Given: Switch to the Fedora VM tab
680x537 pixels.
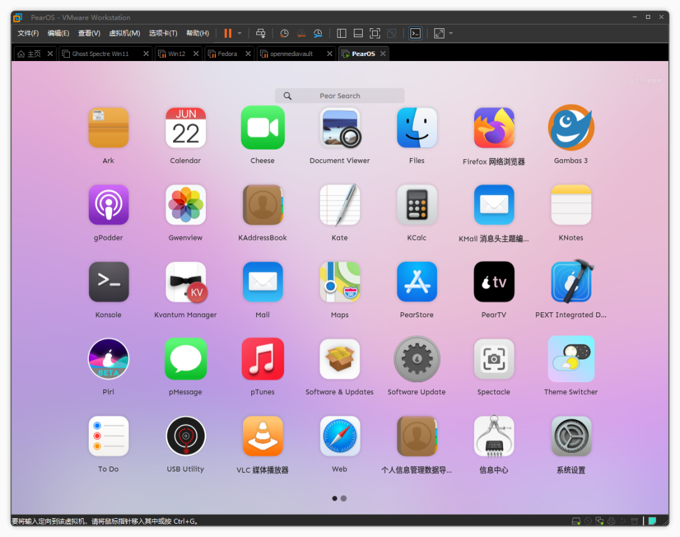Looking at the screenshot, I should pyautogui.click(x=227, y=54).
